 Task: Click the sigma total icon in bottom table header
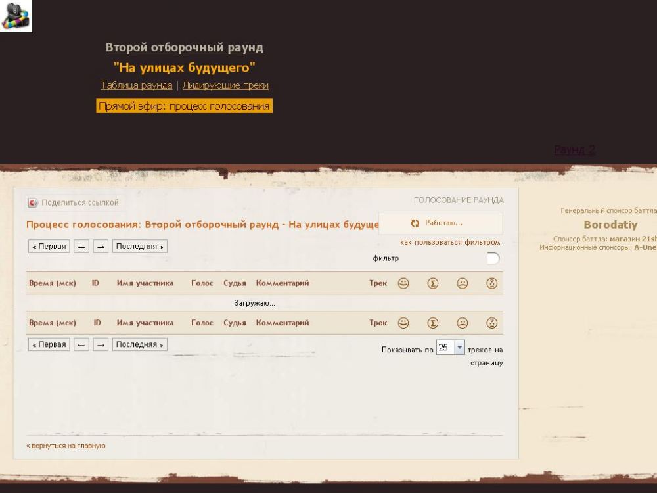[433, 323]
